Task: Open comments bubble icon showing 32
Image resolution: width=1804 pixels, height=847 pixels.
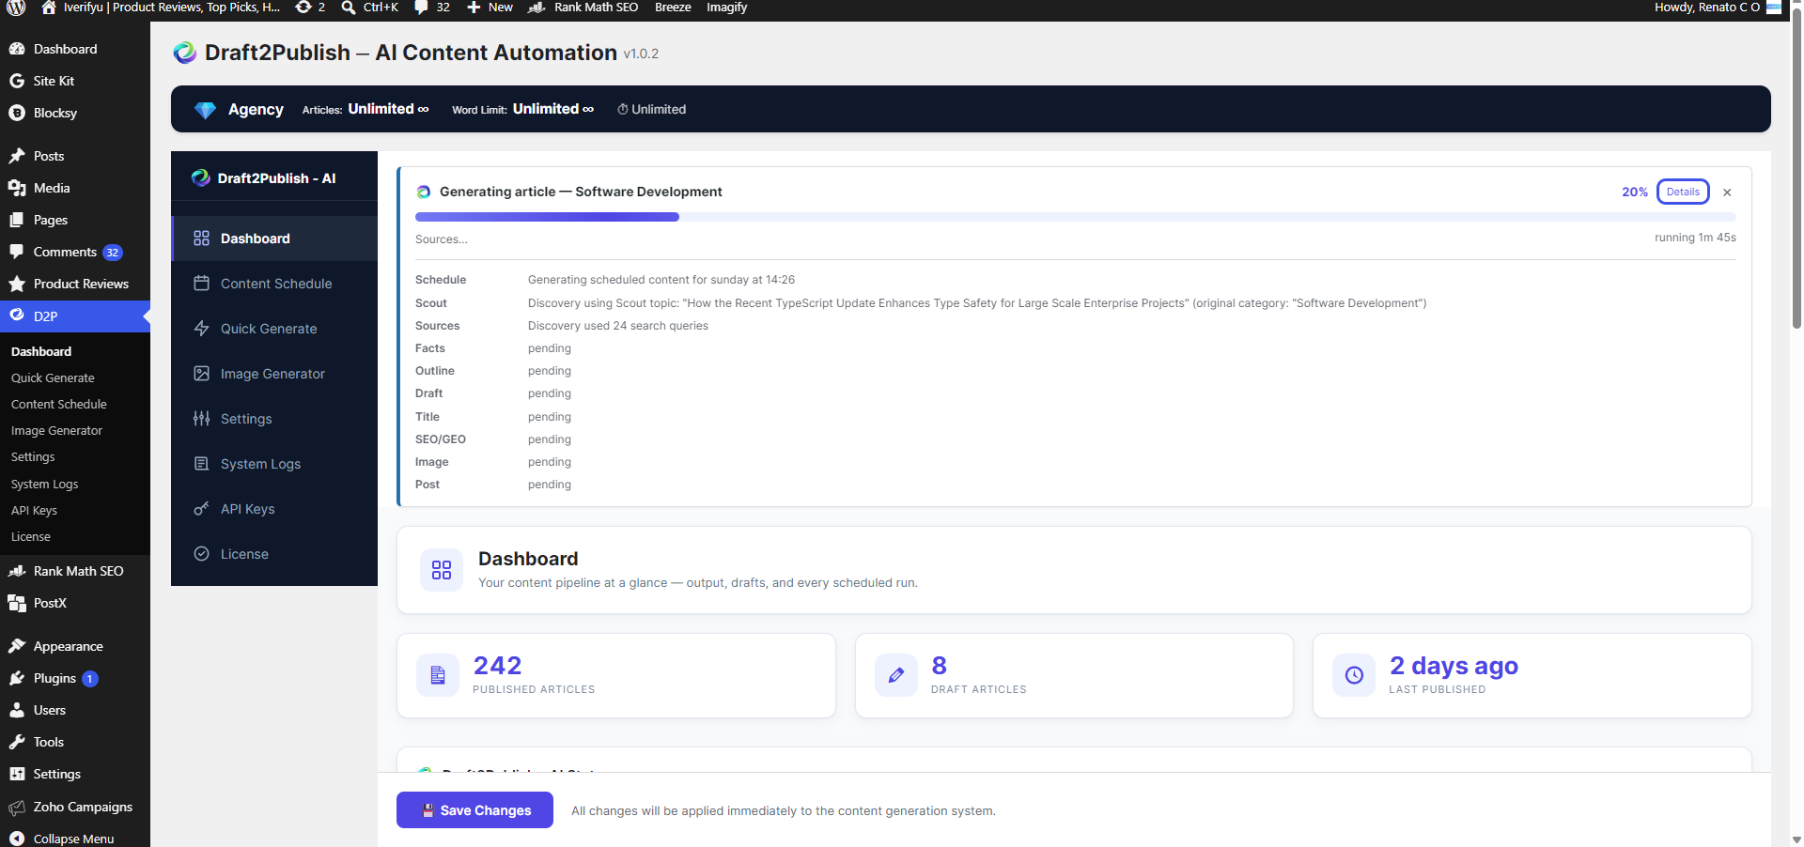Action: pos(421,8)
